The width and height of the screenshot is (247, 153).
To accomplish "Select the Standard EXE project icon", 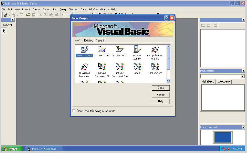I will click(84, 49).
